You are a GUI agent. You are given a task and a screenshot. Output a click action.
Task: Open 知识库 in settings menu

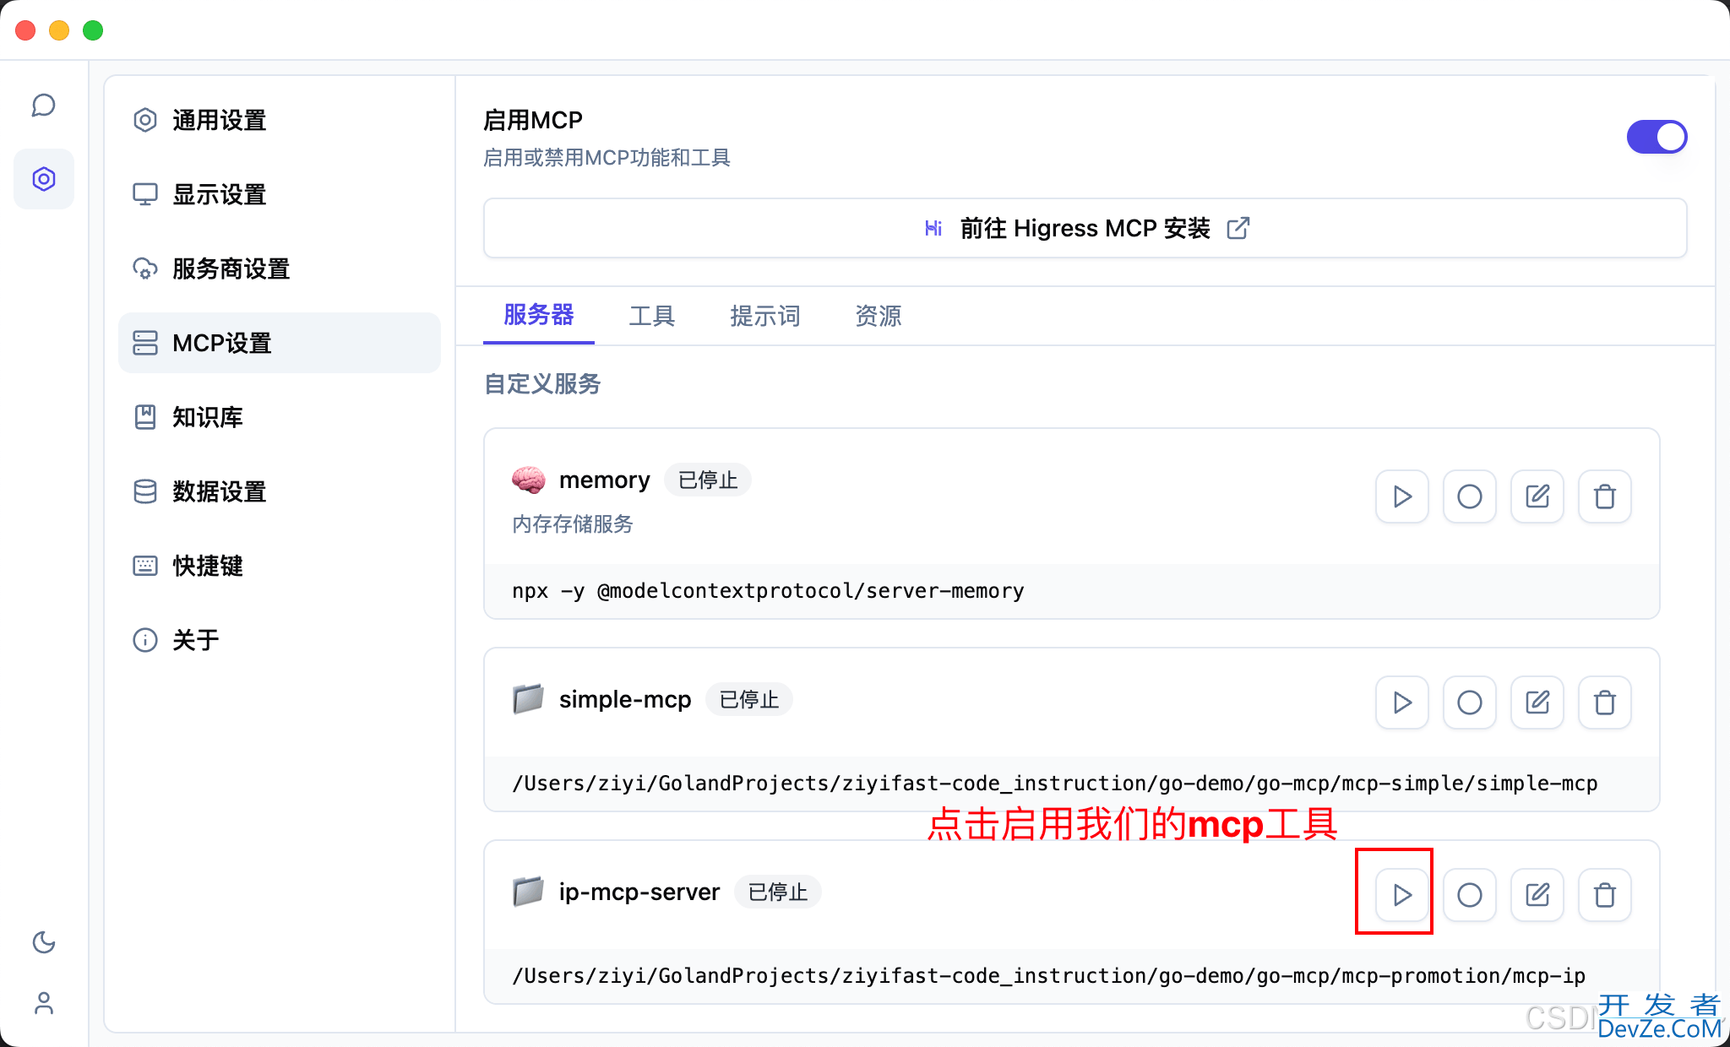pyautogui.click(x=280, y=417)
